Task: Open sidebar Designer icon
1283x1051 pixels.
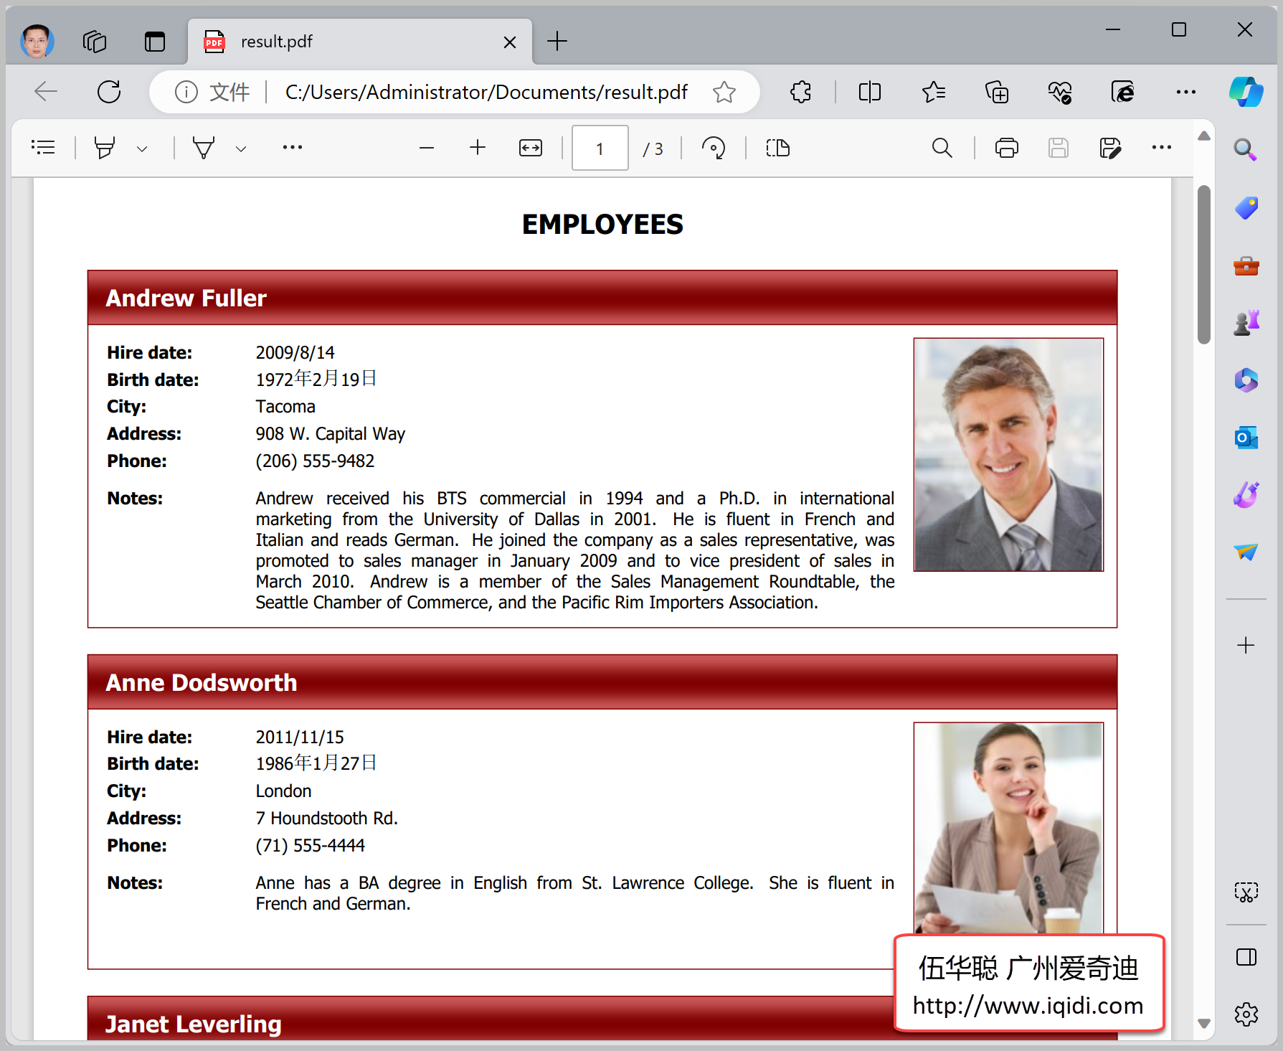Action: [1246, 494]
